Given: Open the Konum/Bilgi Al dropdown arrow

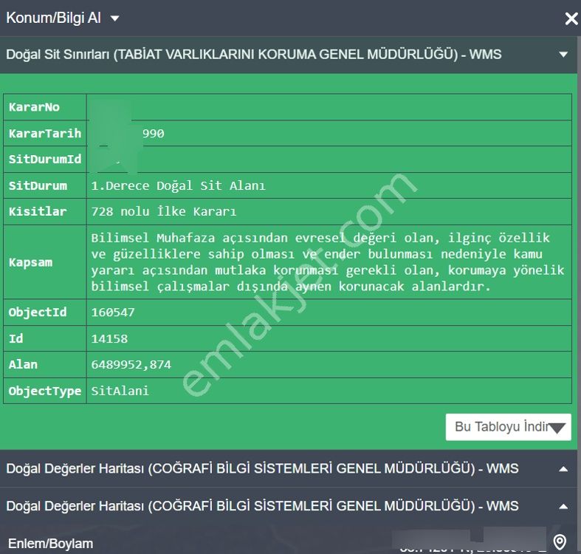Looking at the screenshot, I should pos(114,18).
